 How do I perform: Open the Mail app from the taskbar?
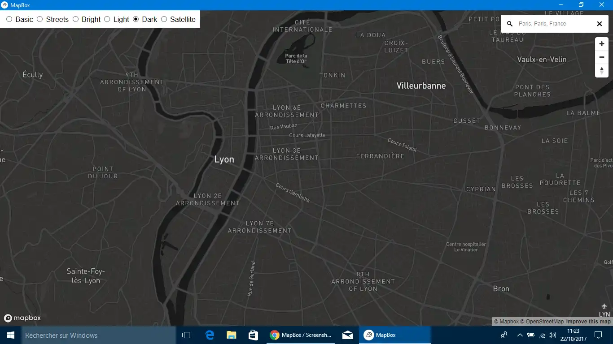click(347, 335)
